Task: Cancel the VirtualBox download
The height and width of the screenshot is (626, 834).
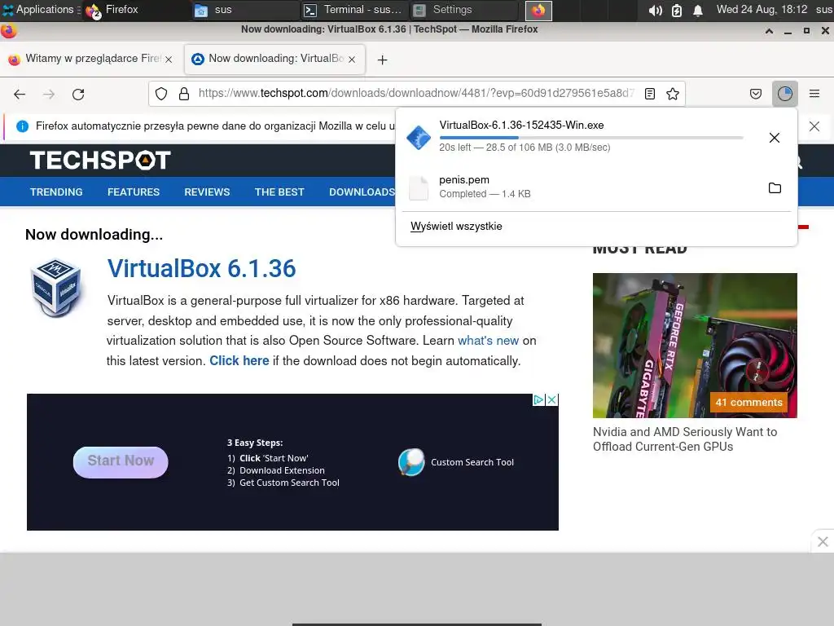Action: click(x=775, y=138)
